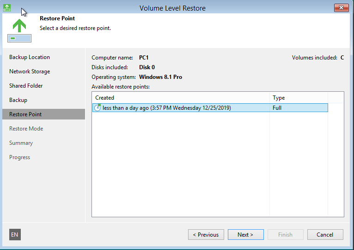
Task: Click the Select a desired restore point text
Action: 75,28
